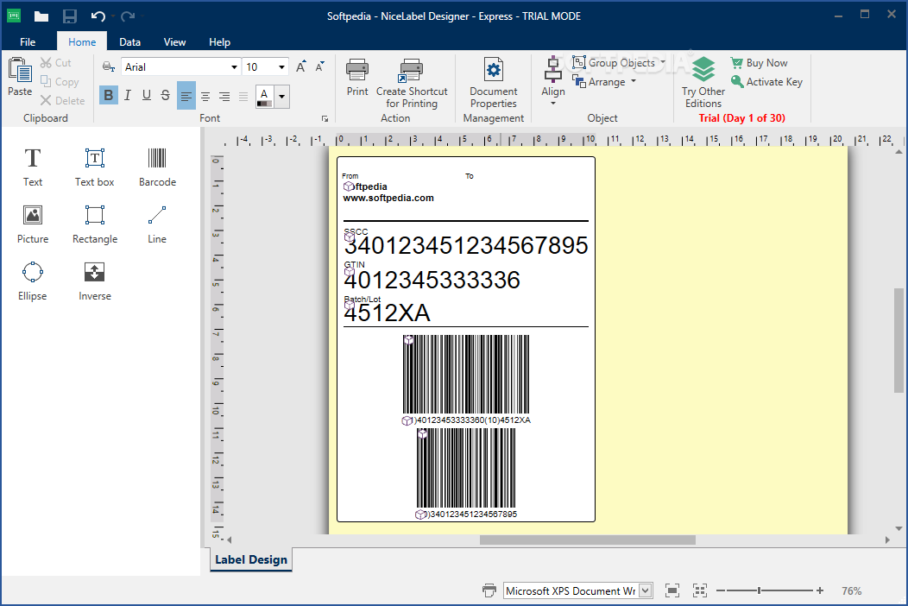Click the zoom out minus icon
The image size is (908, 606).
click(x=721, y=590)
